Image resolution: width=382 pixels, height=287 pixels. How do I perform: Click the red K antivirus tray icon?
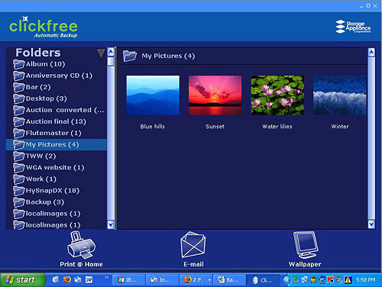330,280
